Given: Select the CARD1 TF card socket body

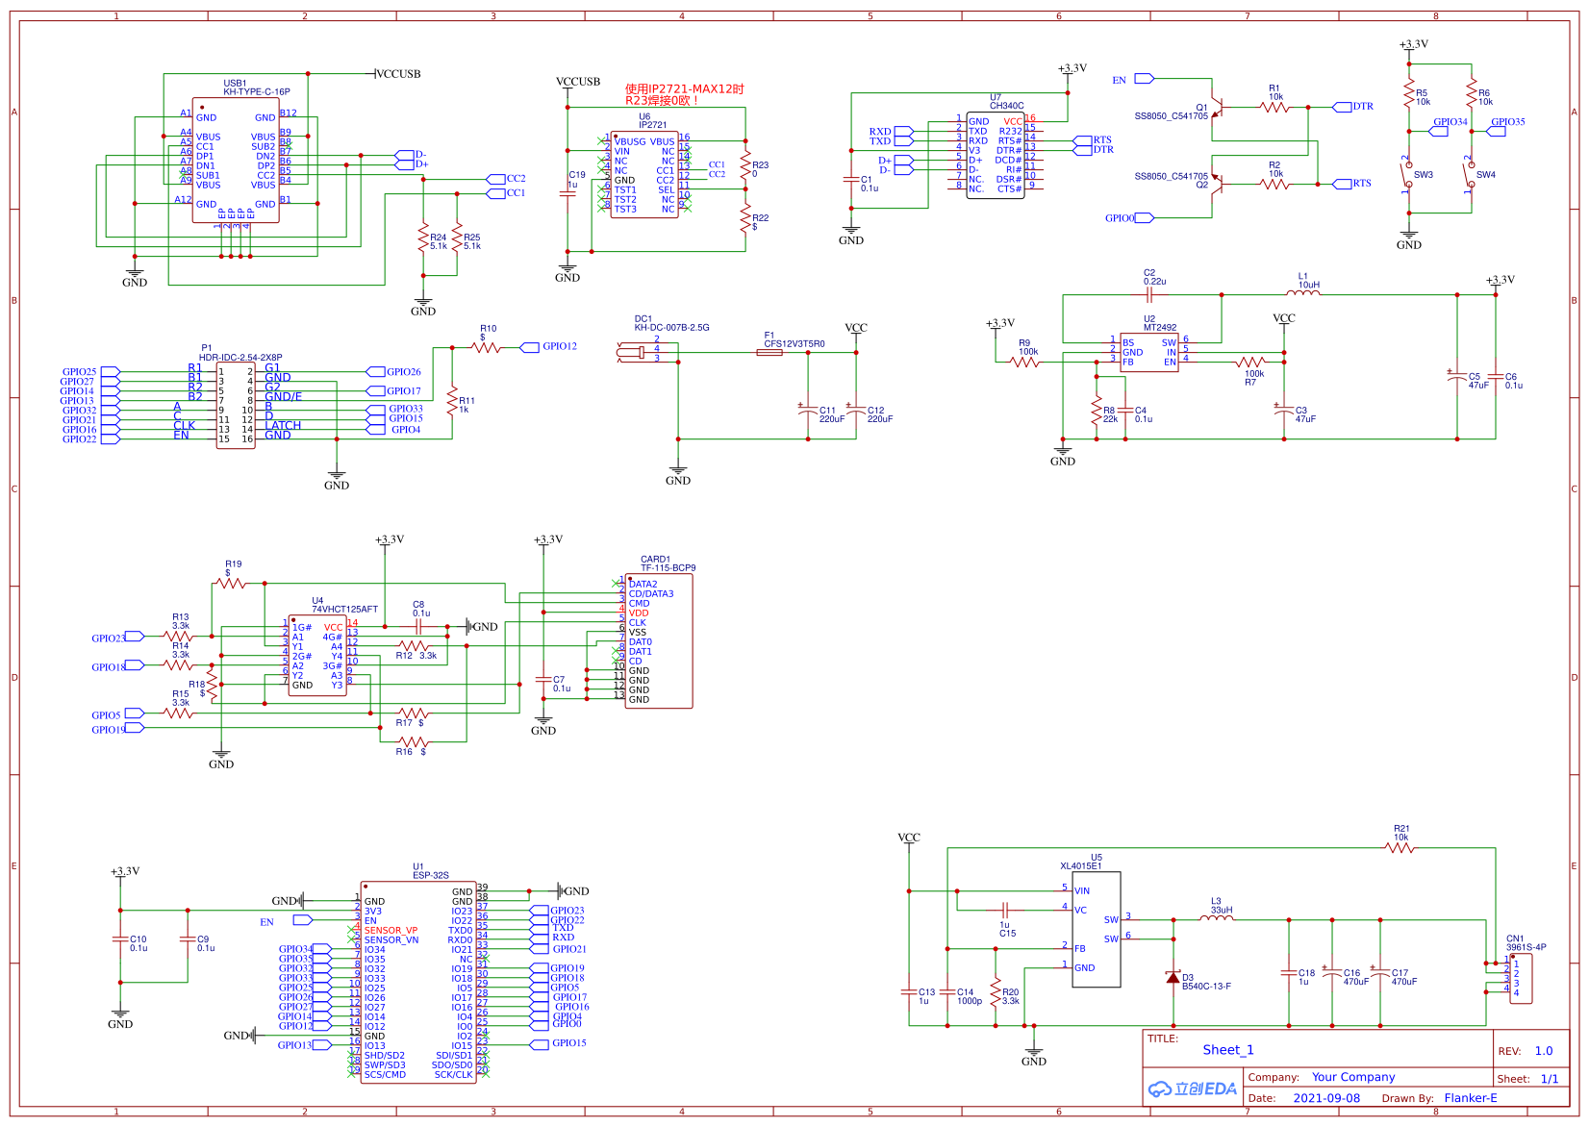Looking at the screenshot, I should tap(659, 641).
